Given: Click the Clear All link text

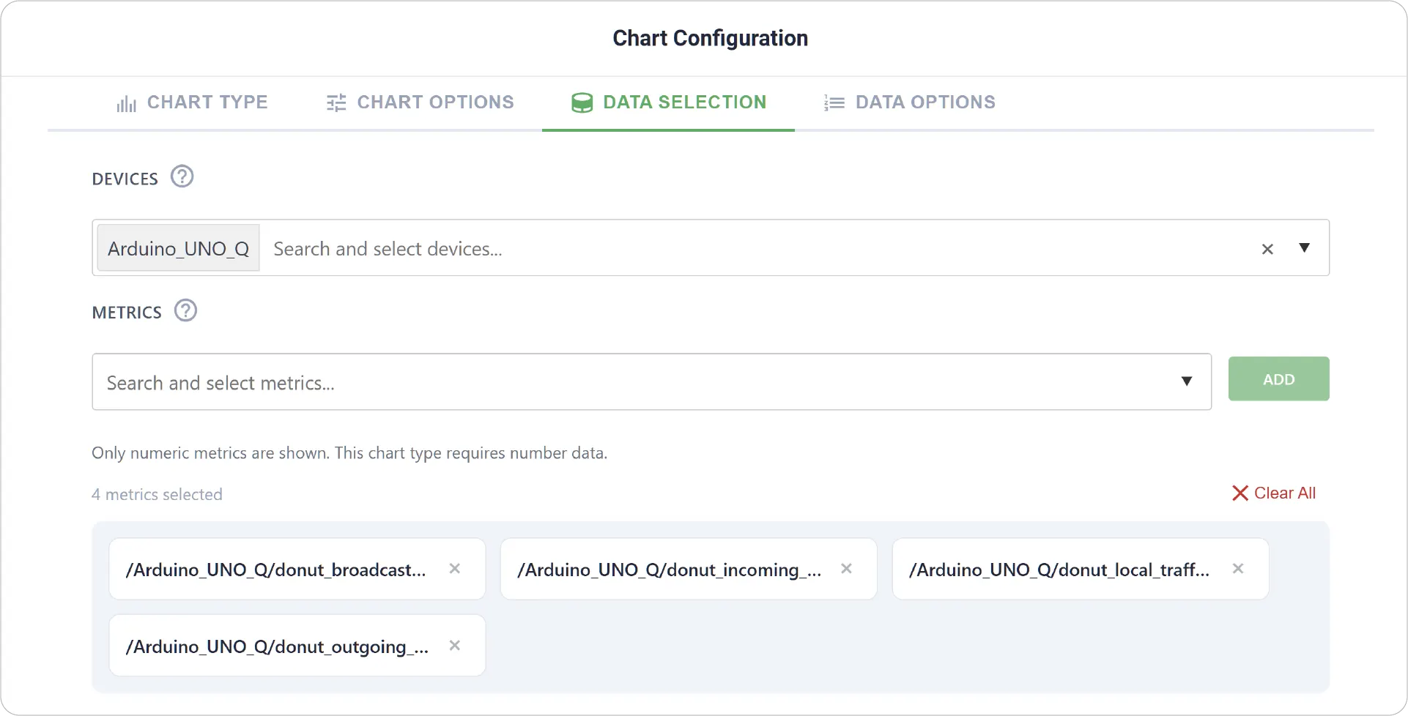Looking at the screenshot, I should [x=1285, y=493].
